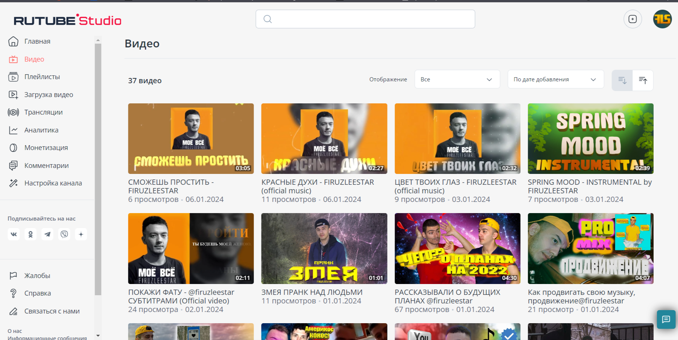Image resolution: width=678 pixels, height=340 pixels.
Task: Open the Жалобы page link
Action: pyautogui.click(x=37, y=276)
